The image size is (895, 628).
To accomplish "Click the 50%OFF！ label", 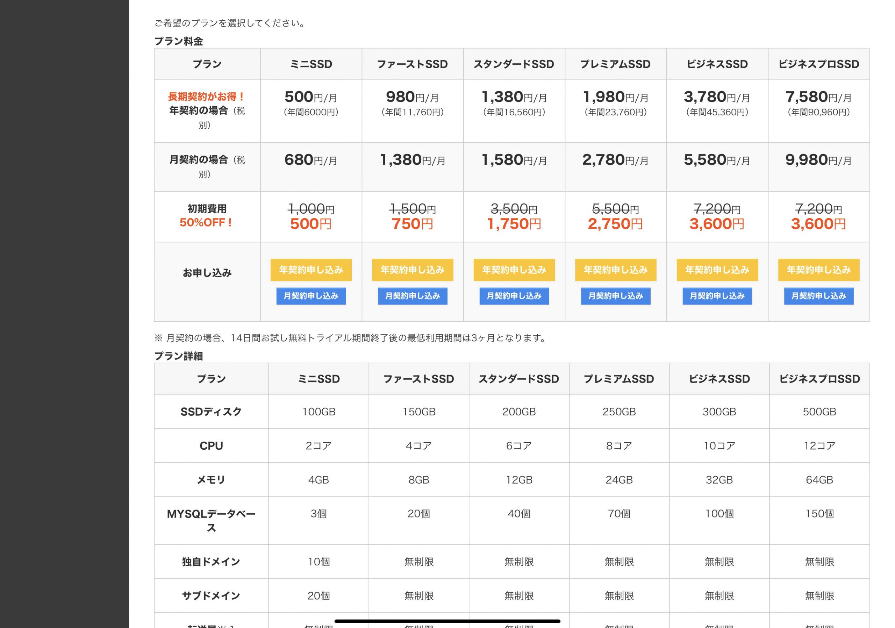I will coord(207,223).
